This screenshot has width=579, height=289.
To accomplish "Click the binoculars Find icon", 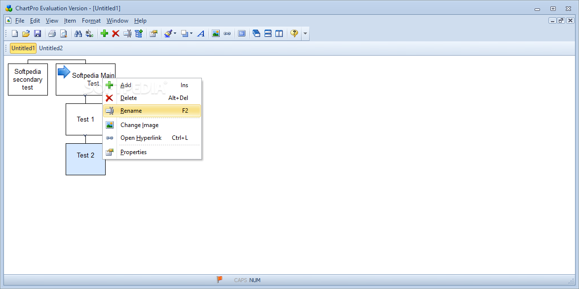I will point(78,33).
